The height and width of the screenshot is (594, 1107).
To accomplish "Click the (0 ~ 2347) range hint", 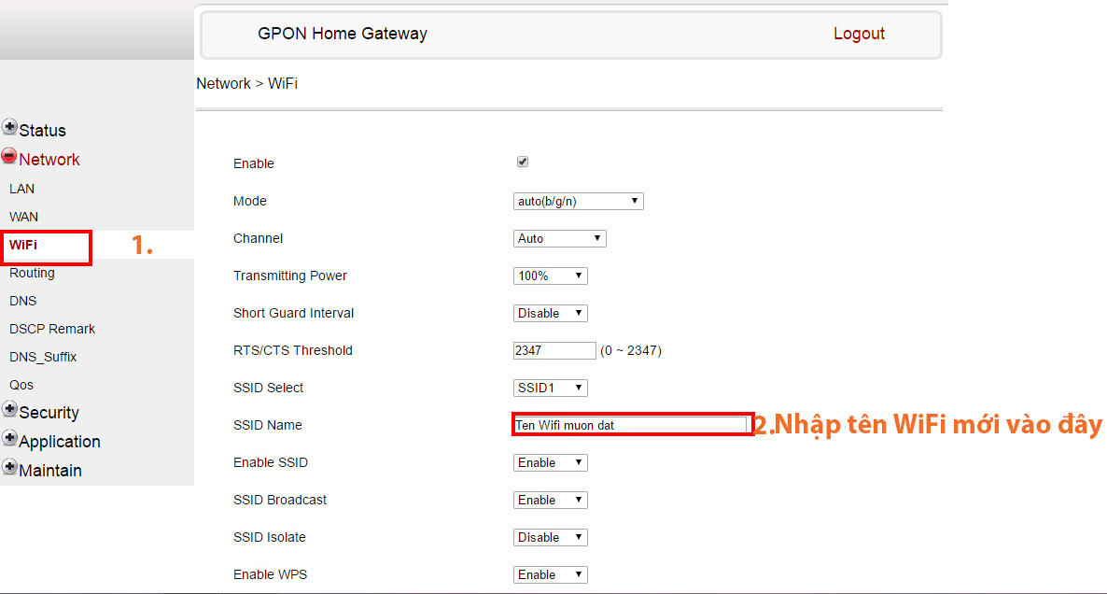I will 630,350.
